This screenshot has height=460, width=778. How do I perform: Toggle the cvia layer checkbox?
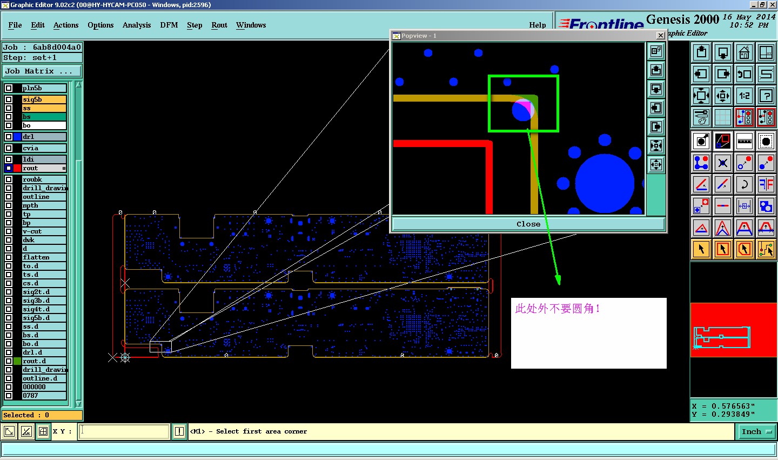click(9, 148)
